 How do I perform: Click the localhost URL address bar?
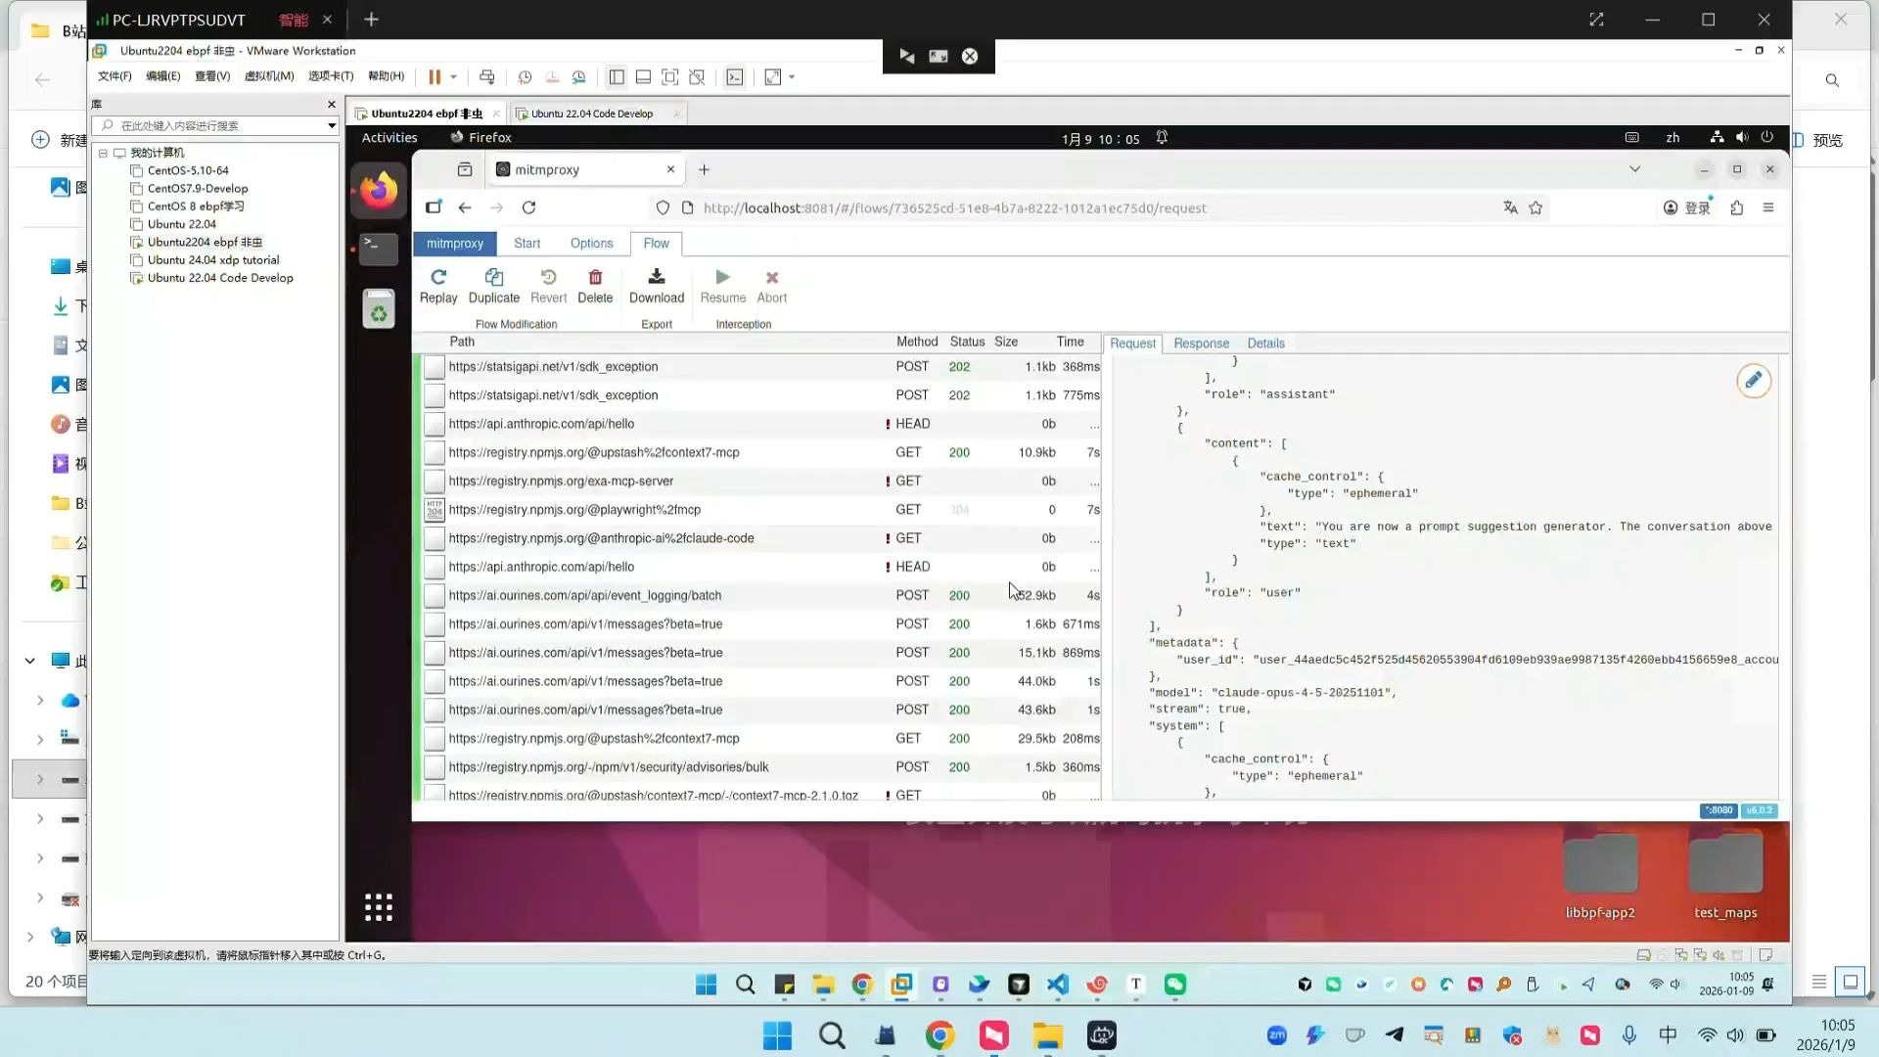coord(954,207)
